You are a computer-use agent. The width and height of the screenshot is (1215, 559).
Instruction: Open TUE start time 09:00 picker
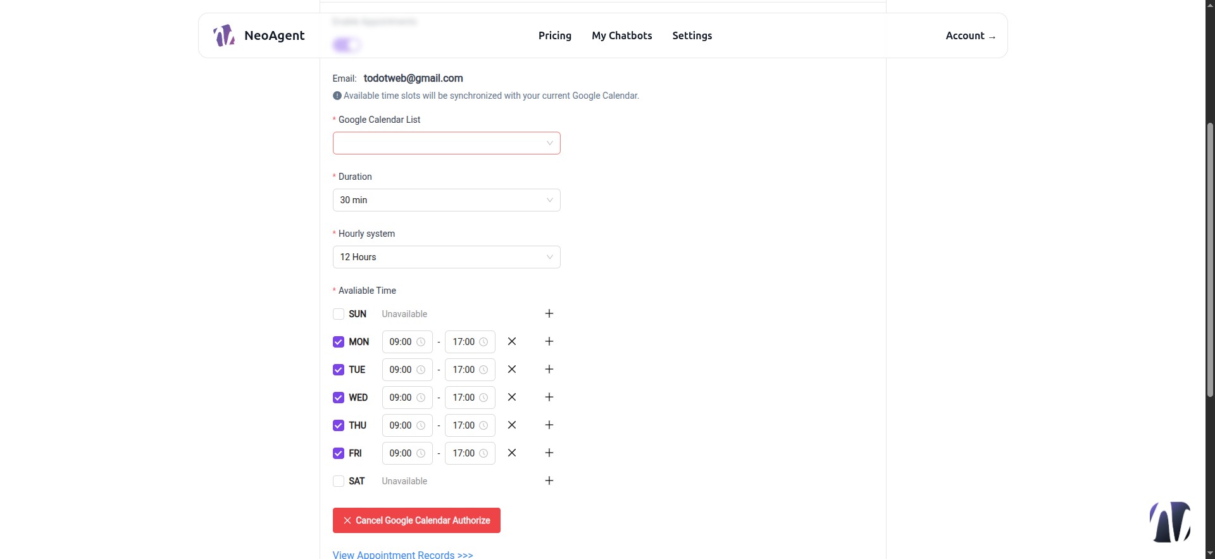click(x=408, y=370)
